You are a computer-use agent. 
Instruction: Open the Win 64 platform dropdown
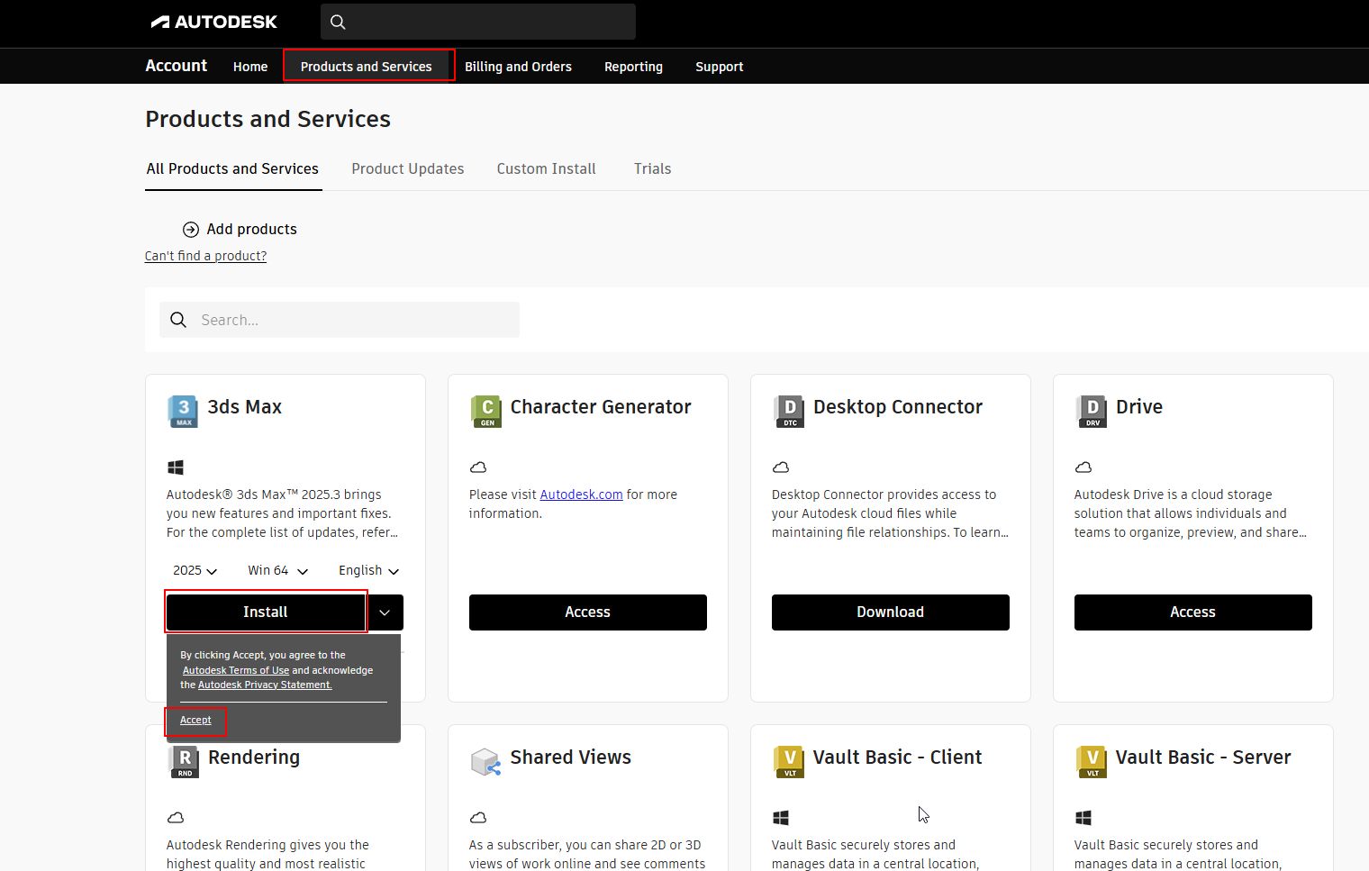(277, 571)
